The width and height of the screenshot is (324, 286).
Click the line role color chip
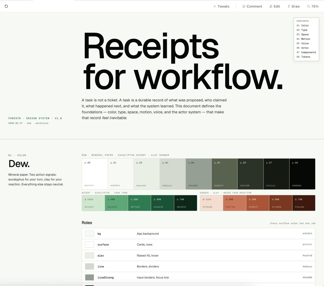[x=89, y=266]
